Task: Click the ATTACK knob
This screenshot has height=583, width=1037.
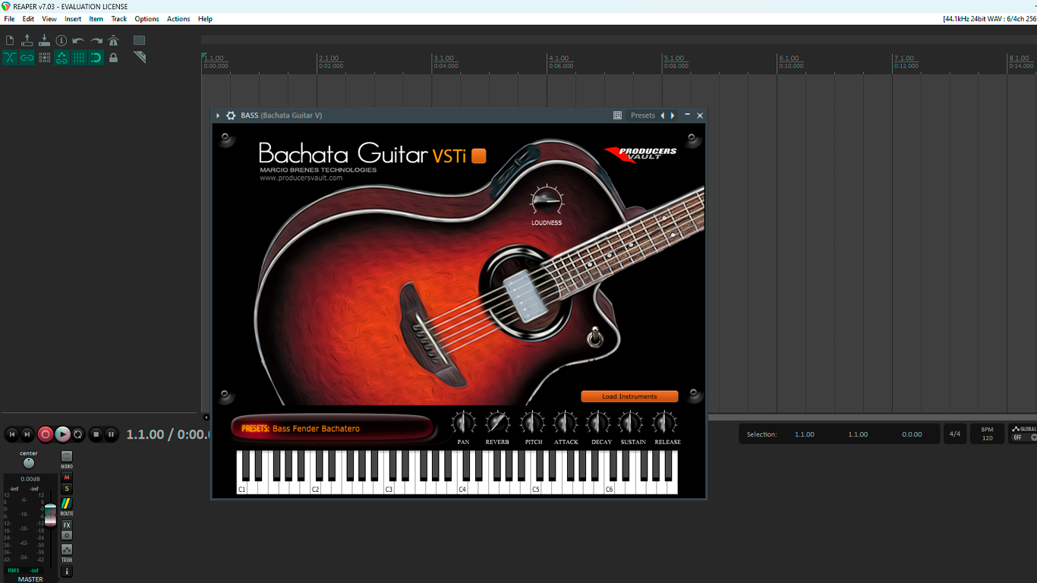Action: pos(565,423)
